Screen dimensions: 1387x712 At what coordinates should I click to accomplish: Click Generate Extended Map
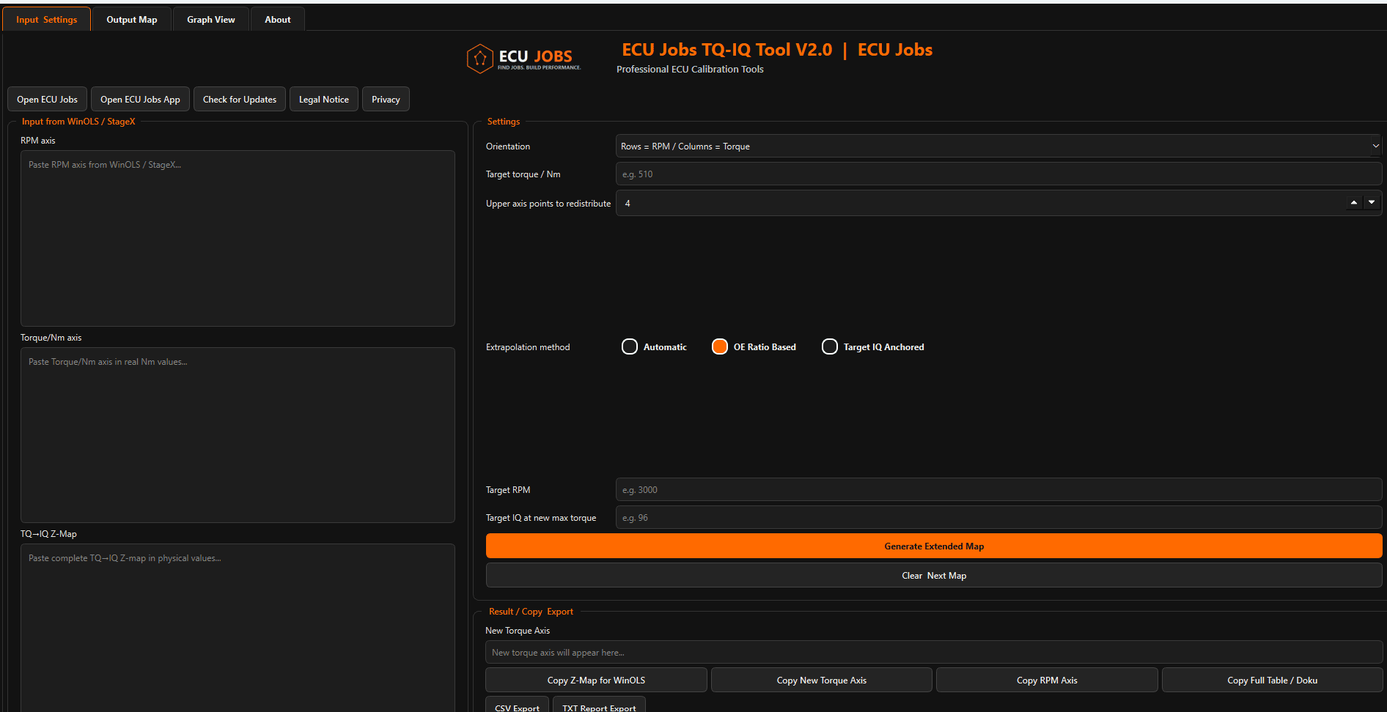934,546
